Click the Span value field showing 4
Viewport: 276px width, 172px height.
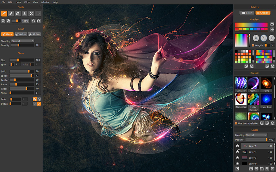(x=18, y=64)
